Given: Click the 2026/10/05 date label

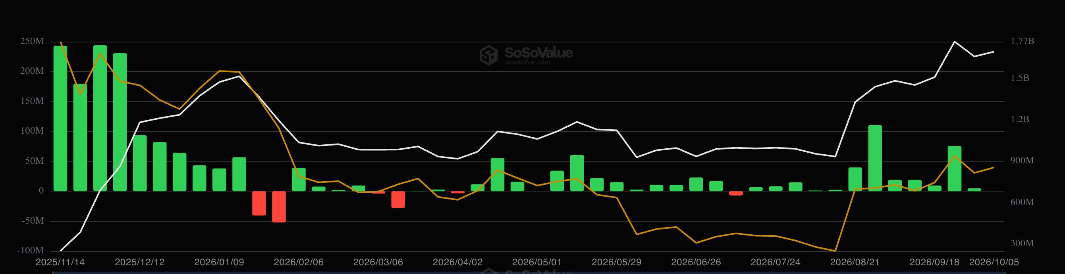Looking at the screenshot, I should (x=994, y=263).
